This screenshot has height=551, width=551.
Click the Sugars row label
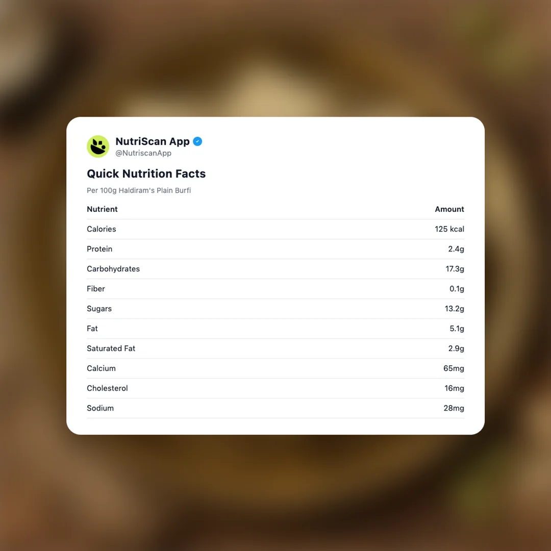(99, 309)
